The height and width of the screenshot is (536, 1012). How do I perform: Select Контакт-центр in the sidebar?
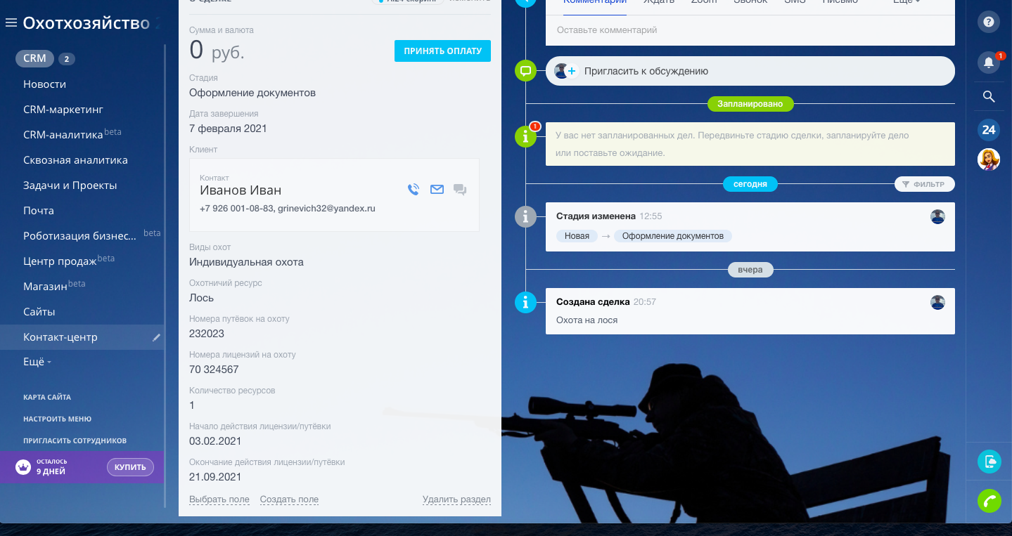tap(60, 337)
